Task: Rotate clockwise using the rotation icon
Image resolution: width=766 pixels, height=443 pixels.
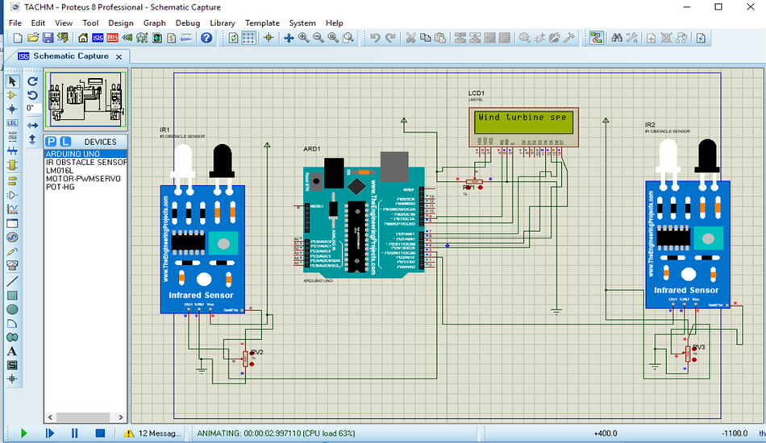Action: click(x=33, y=81)
